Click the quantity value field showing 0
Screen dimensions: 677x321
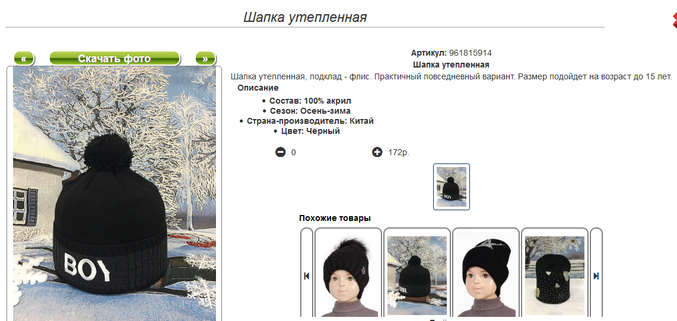click(x=294, y=152)
